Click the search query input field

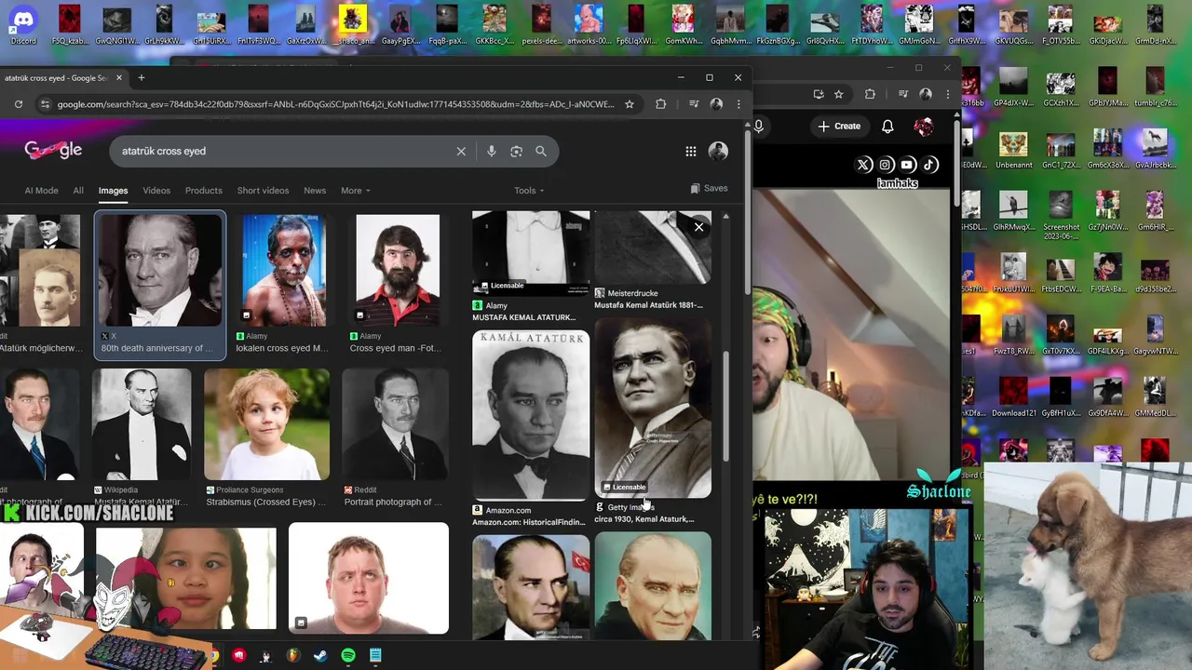[x=284, y=151]
